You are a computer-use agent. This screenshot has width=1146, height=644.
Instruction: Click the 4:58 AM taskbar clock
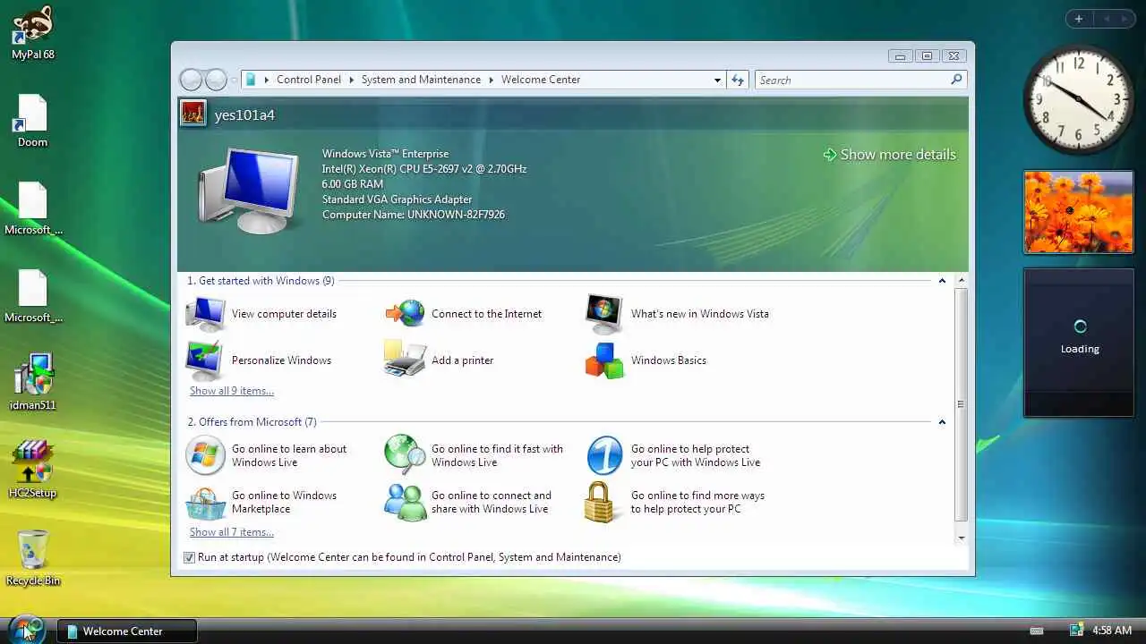pos(1112,631)
